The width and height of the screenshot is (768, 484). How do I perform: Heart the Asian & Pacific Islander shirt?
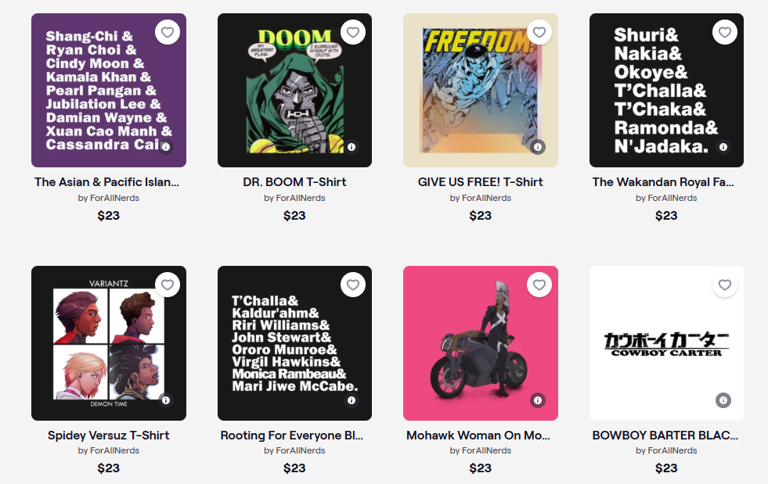tap(168, 32)
